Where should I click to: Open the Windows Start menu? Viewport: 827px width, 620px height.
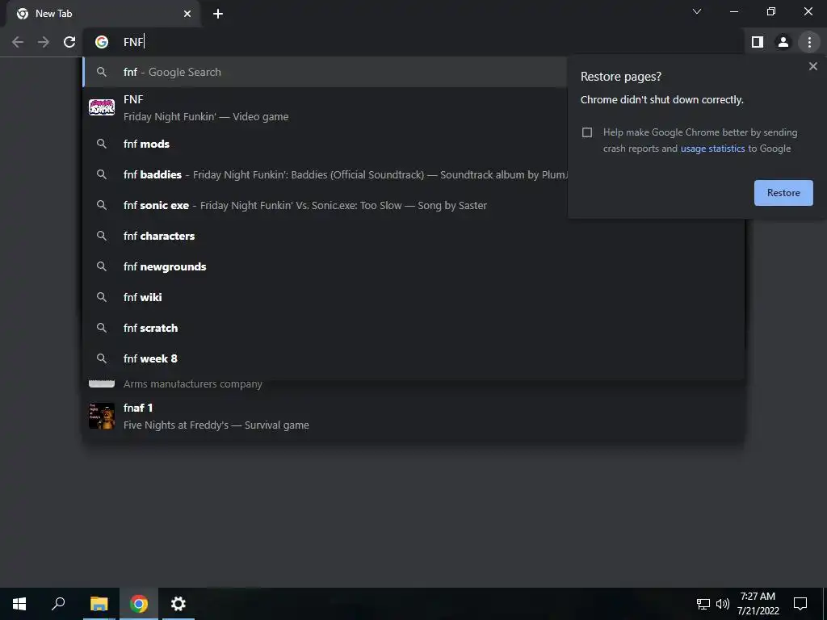[19, 604]
